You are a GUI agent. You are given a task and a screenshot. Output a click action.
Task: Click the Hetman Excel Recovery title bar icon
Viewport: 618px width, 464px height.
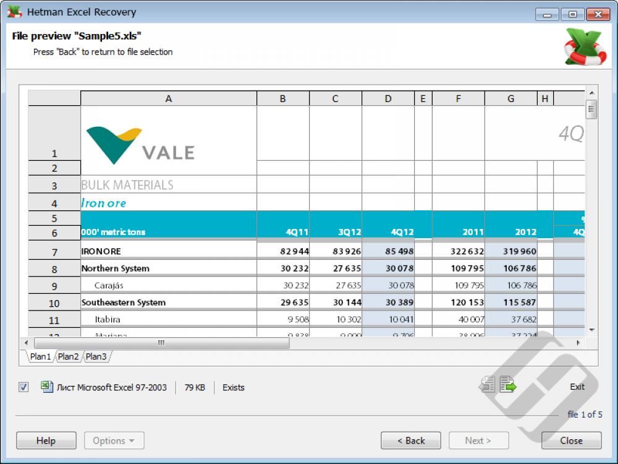(15, 12)
